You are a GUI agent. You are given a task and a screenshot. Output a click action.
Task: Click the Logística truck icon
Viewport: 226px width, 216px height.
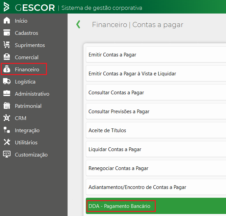(7, 81)
